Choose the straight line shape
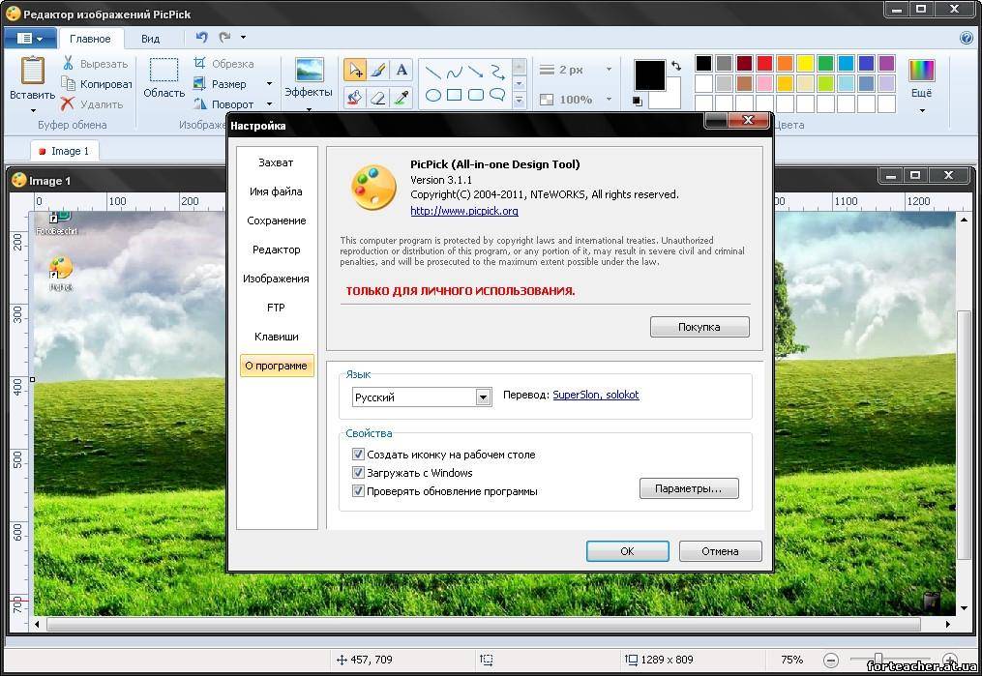 click(432, 73)
